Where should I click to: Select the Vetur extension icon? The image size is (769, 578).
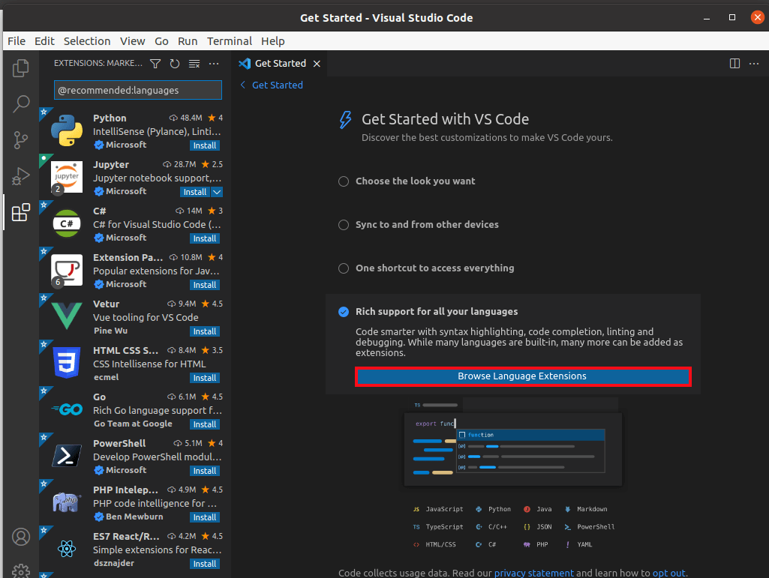[x=67, y=316]
